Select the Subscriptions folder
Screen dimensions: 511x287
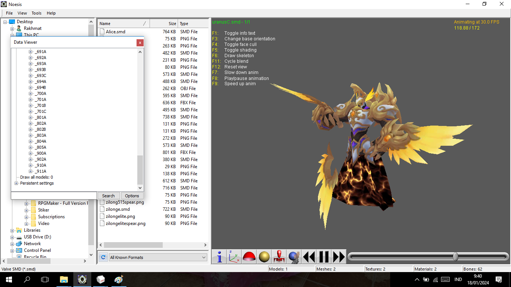[x=51, y=217]
